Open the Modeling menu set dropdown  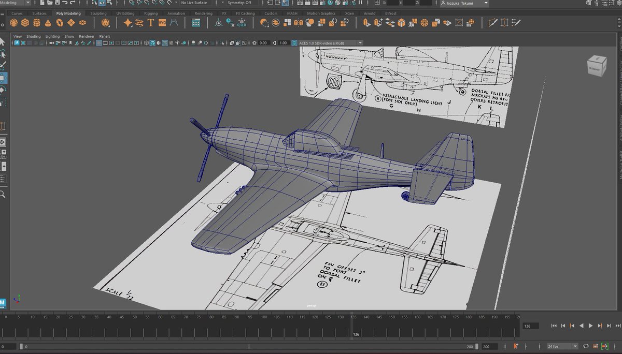15,3
